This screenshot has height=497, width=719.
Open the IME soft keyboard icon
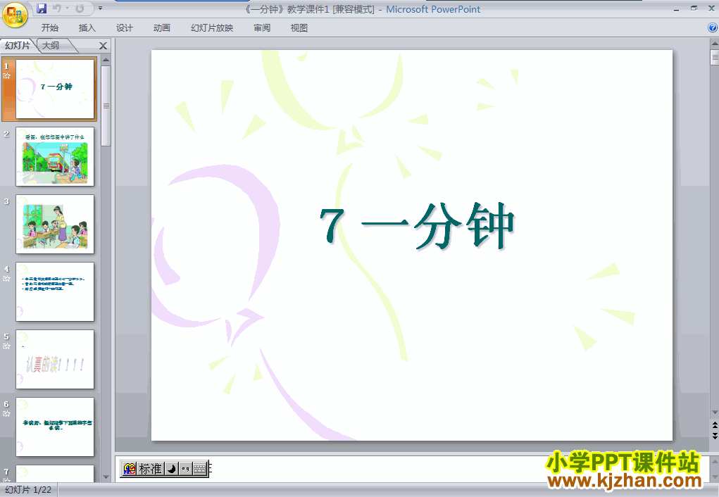pos(200,469)
